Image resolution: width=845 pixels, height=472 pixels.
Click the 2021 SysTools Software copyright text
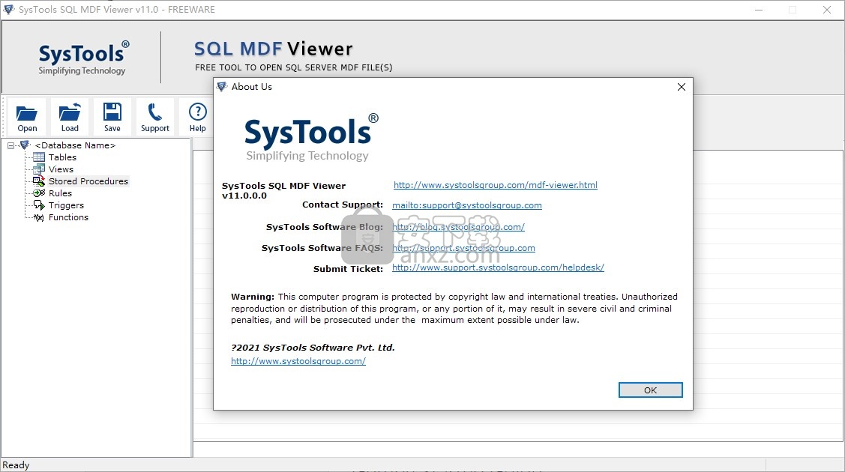(x=313, y=348)
